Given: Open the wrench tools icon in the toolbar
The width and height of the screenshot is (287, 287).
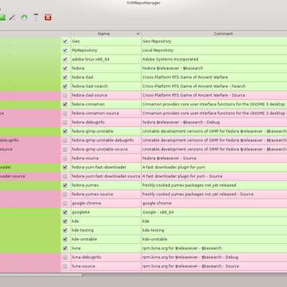Looking at the screenshot, I should 12,17.
